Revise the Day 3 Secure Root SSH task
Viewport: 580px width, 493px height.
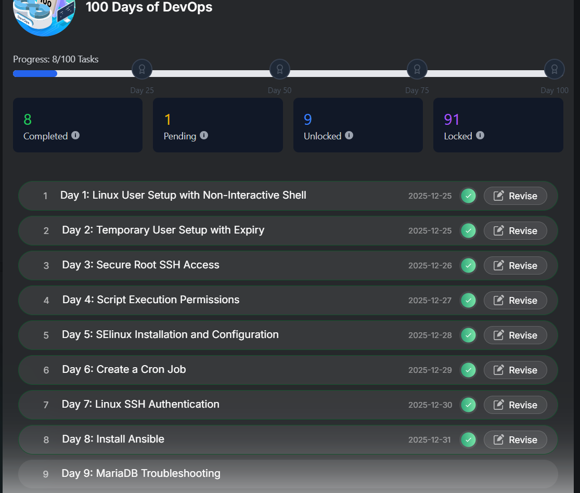click(515, 265)
